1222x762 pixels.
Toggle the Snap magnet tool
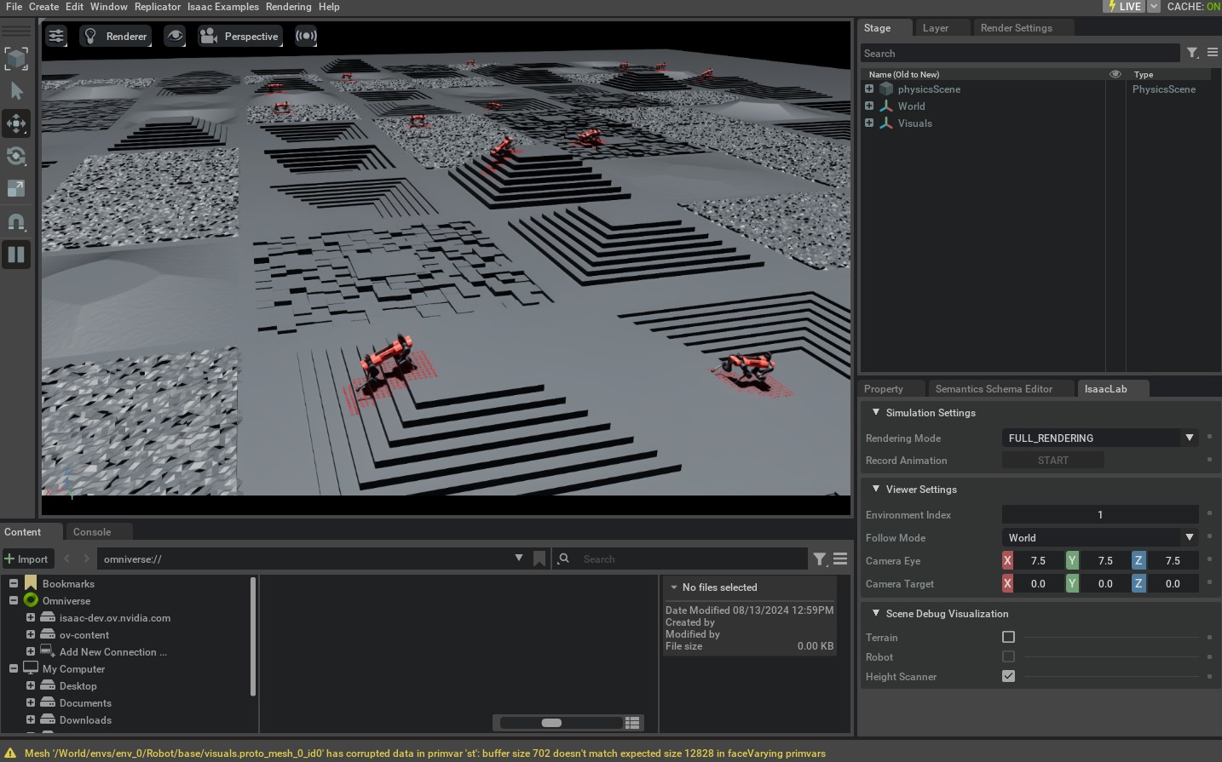point(16,221)
